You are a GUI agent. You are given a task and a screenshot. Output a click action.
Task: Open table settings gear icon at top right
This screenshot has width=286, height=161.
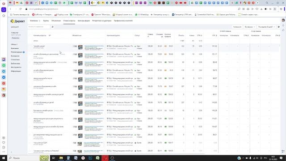[x=278, y=27]
